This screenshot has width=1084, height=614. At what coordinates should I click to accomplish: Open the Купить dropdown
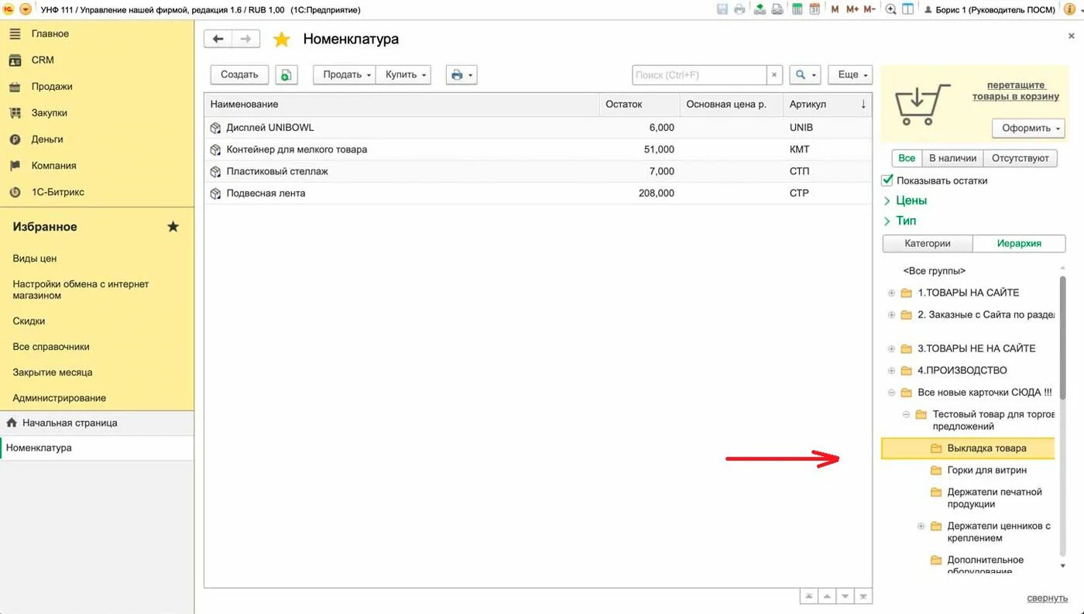click(403, 74)
